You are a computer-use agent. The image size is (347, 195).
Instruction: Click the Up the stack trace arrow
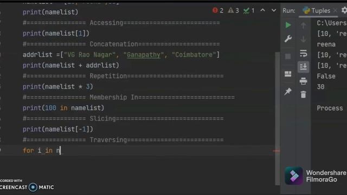click(304, 25)
